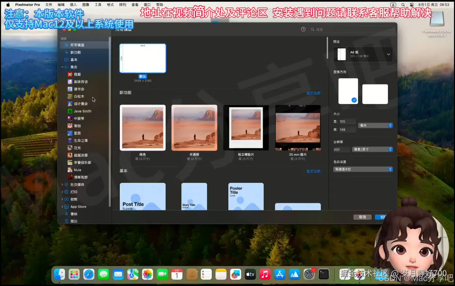Click the 取消 button
The height and width of the screenshot is (286, 455).
pos(362,217)
